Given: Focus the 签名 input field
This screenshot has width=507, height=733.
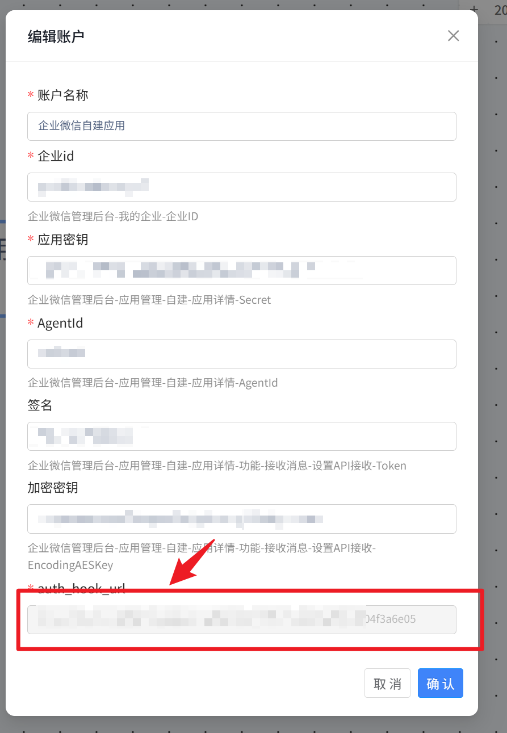Looking at the screenshot, I should click(x=242, y=436).
